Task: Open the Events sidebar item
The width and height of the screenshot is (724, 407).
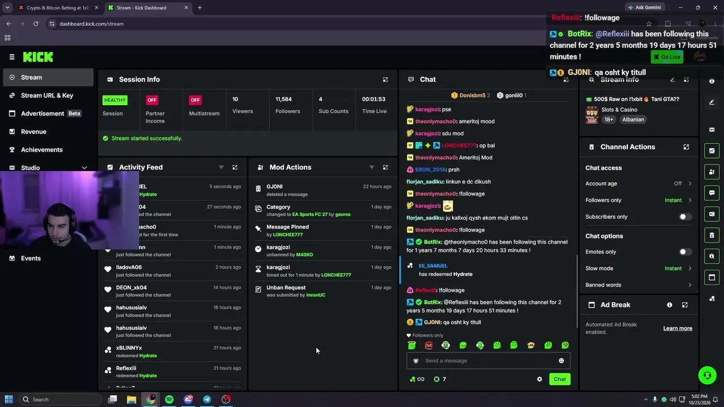Action: click(48, 258)
